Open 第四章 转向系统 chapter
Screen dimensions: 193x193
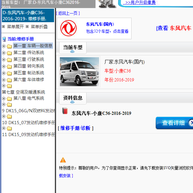[x=29, y=66]
